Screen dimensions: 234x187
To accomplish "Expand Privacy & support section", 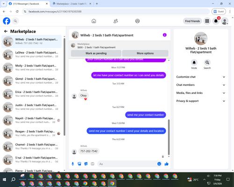I will pyautogui.click(x=201, y=101).
